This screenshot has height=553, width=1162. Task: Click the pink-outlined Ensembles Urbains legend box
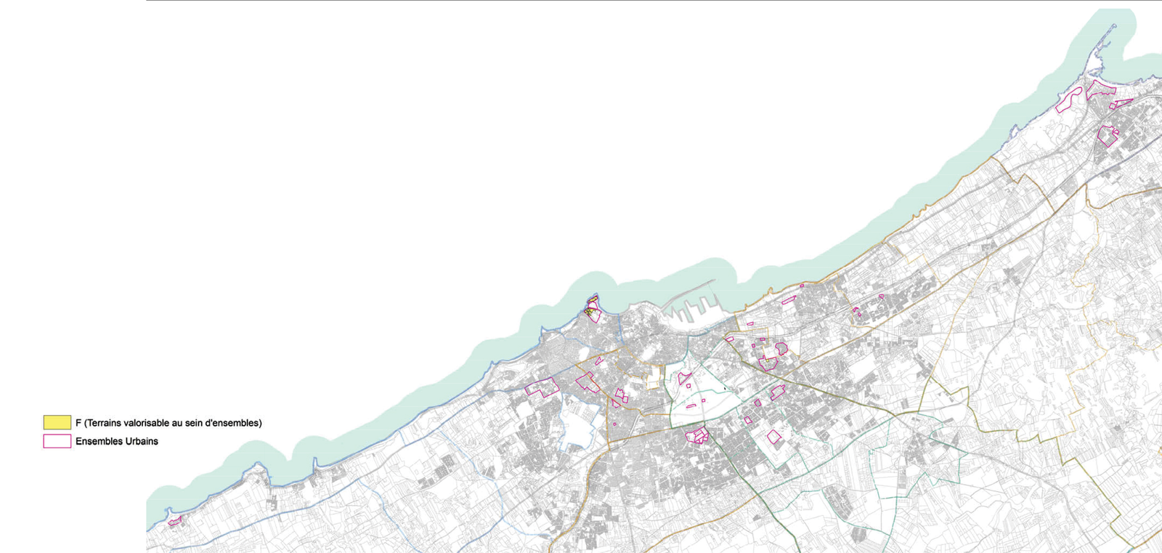(x=57, y=441)
